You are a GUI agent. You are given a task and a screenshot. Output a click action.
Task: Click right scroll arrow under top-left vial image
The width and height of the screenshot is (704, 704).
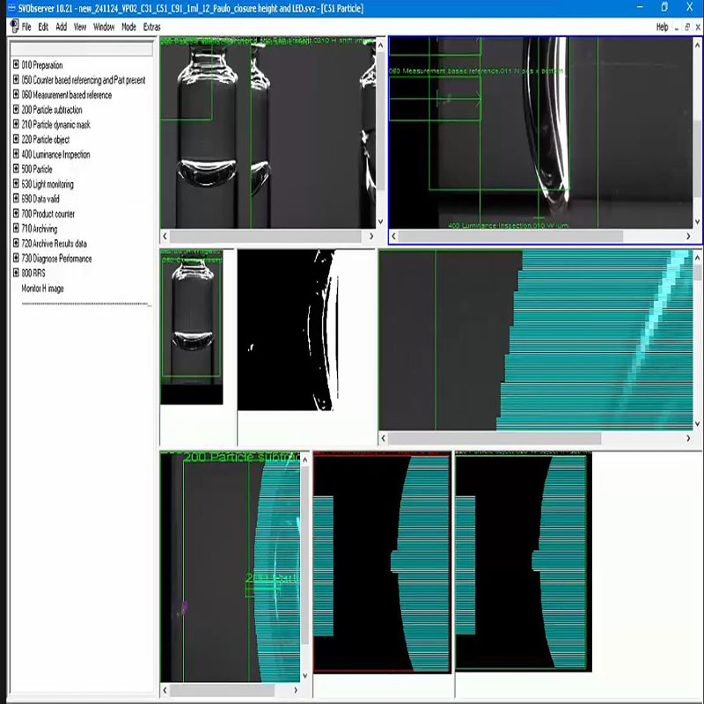(x=370, y=237)
